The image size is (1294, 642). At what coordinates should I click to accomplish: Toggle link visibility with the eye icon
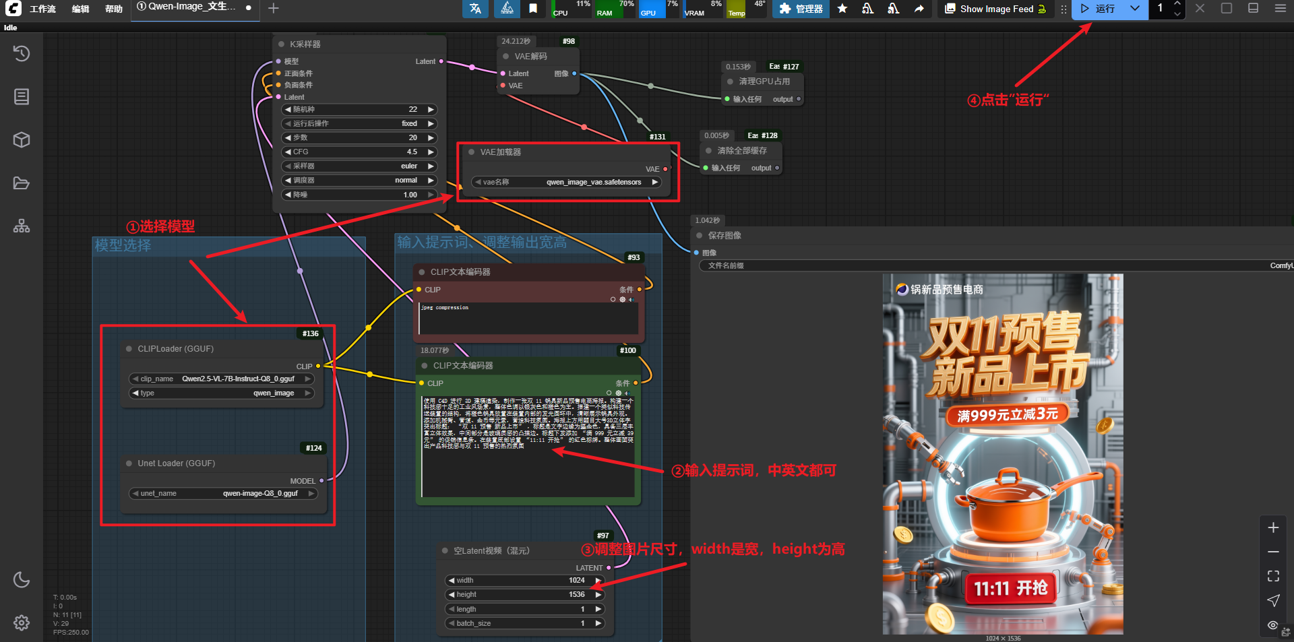(x=1272, y=625)
